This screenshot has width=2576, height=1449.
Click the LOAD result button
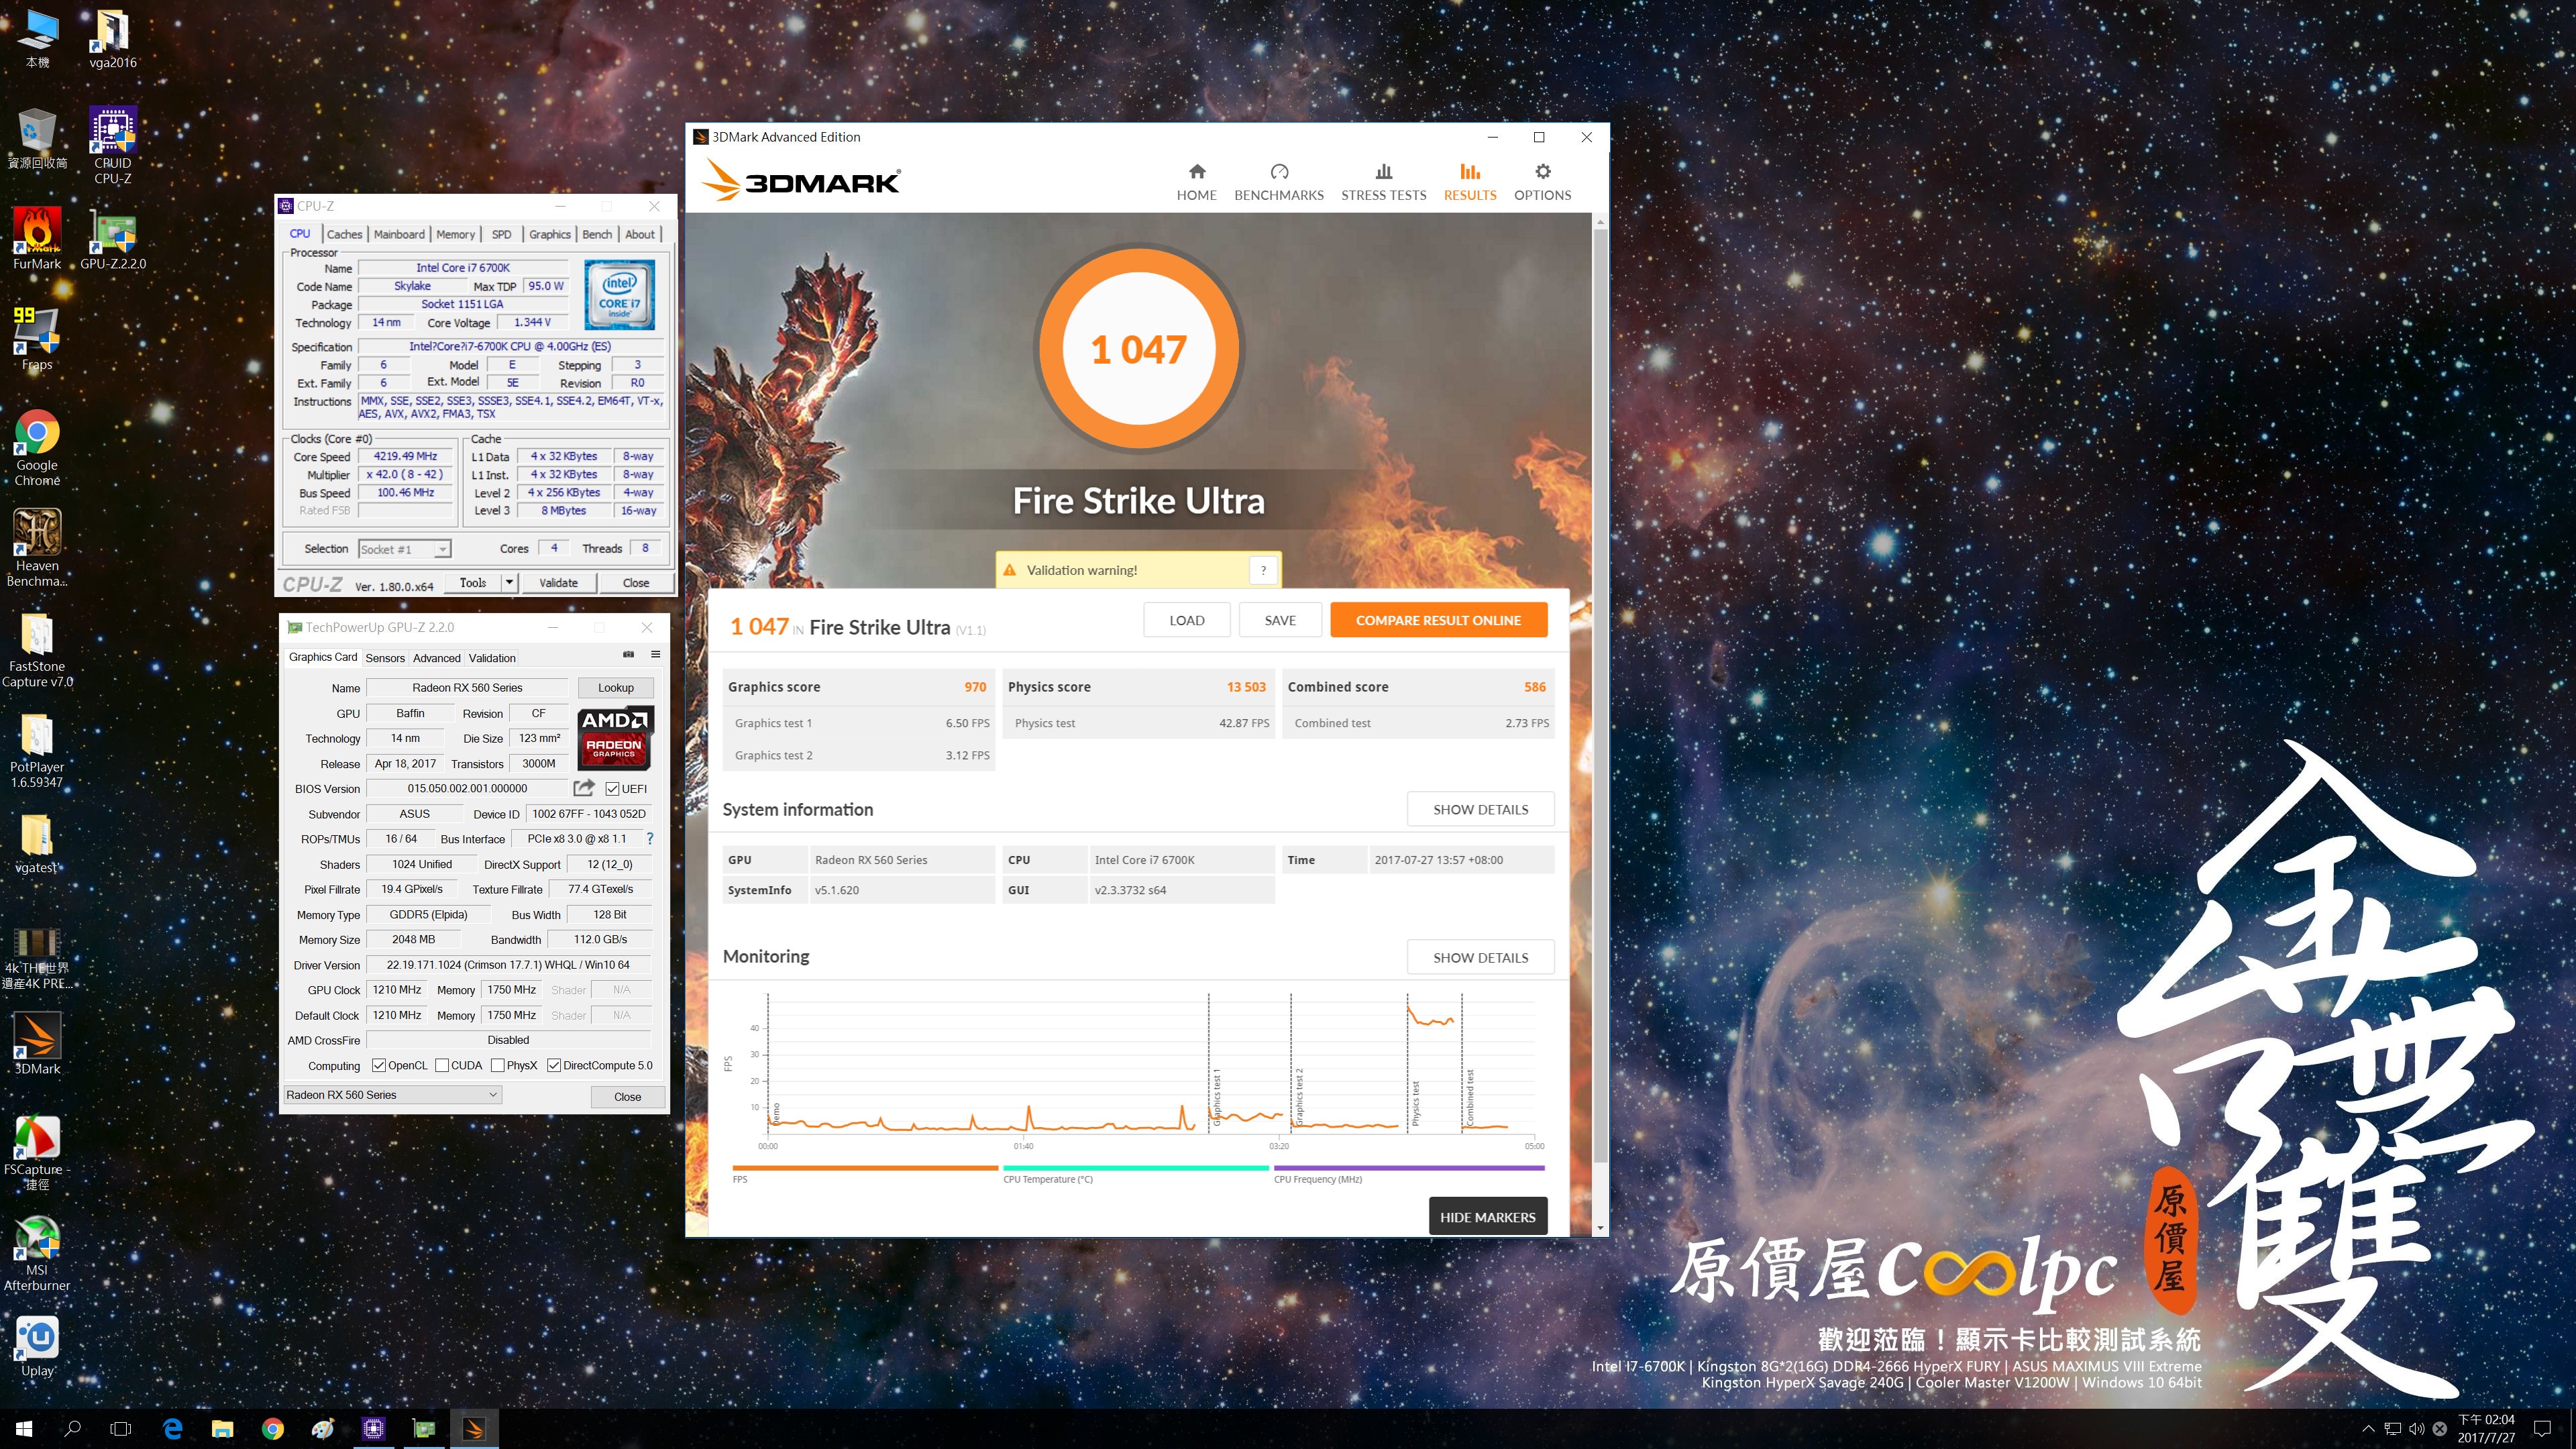[x=1186, y=620]
